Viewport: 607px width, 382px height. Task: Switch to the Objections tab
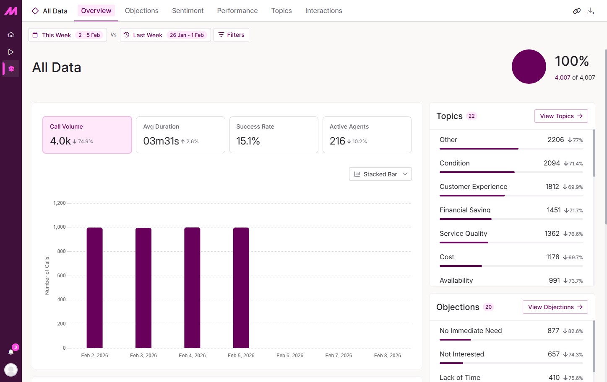141,11
